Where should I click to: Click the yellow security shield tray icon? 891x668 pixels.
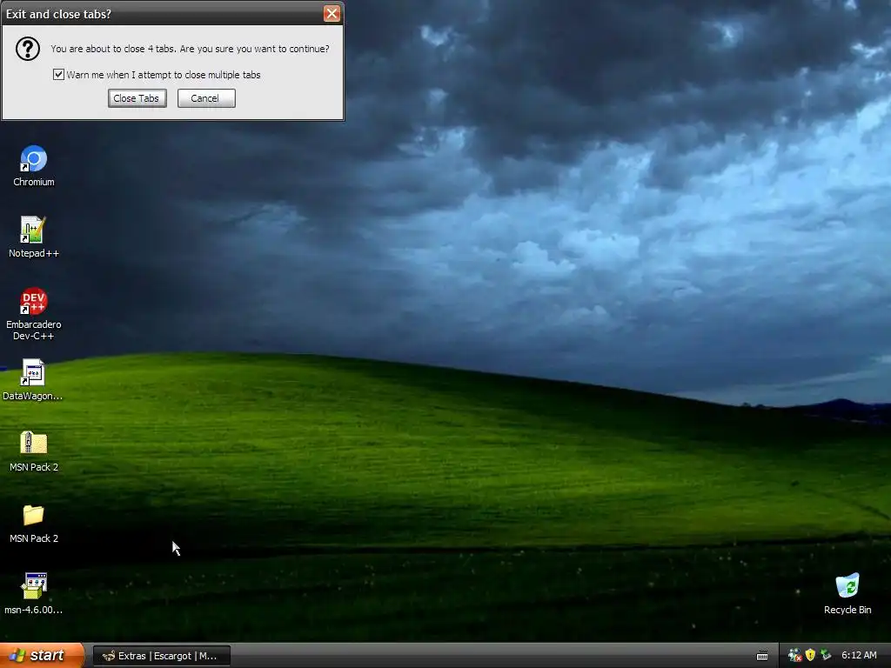click(810, 656)
